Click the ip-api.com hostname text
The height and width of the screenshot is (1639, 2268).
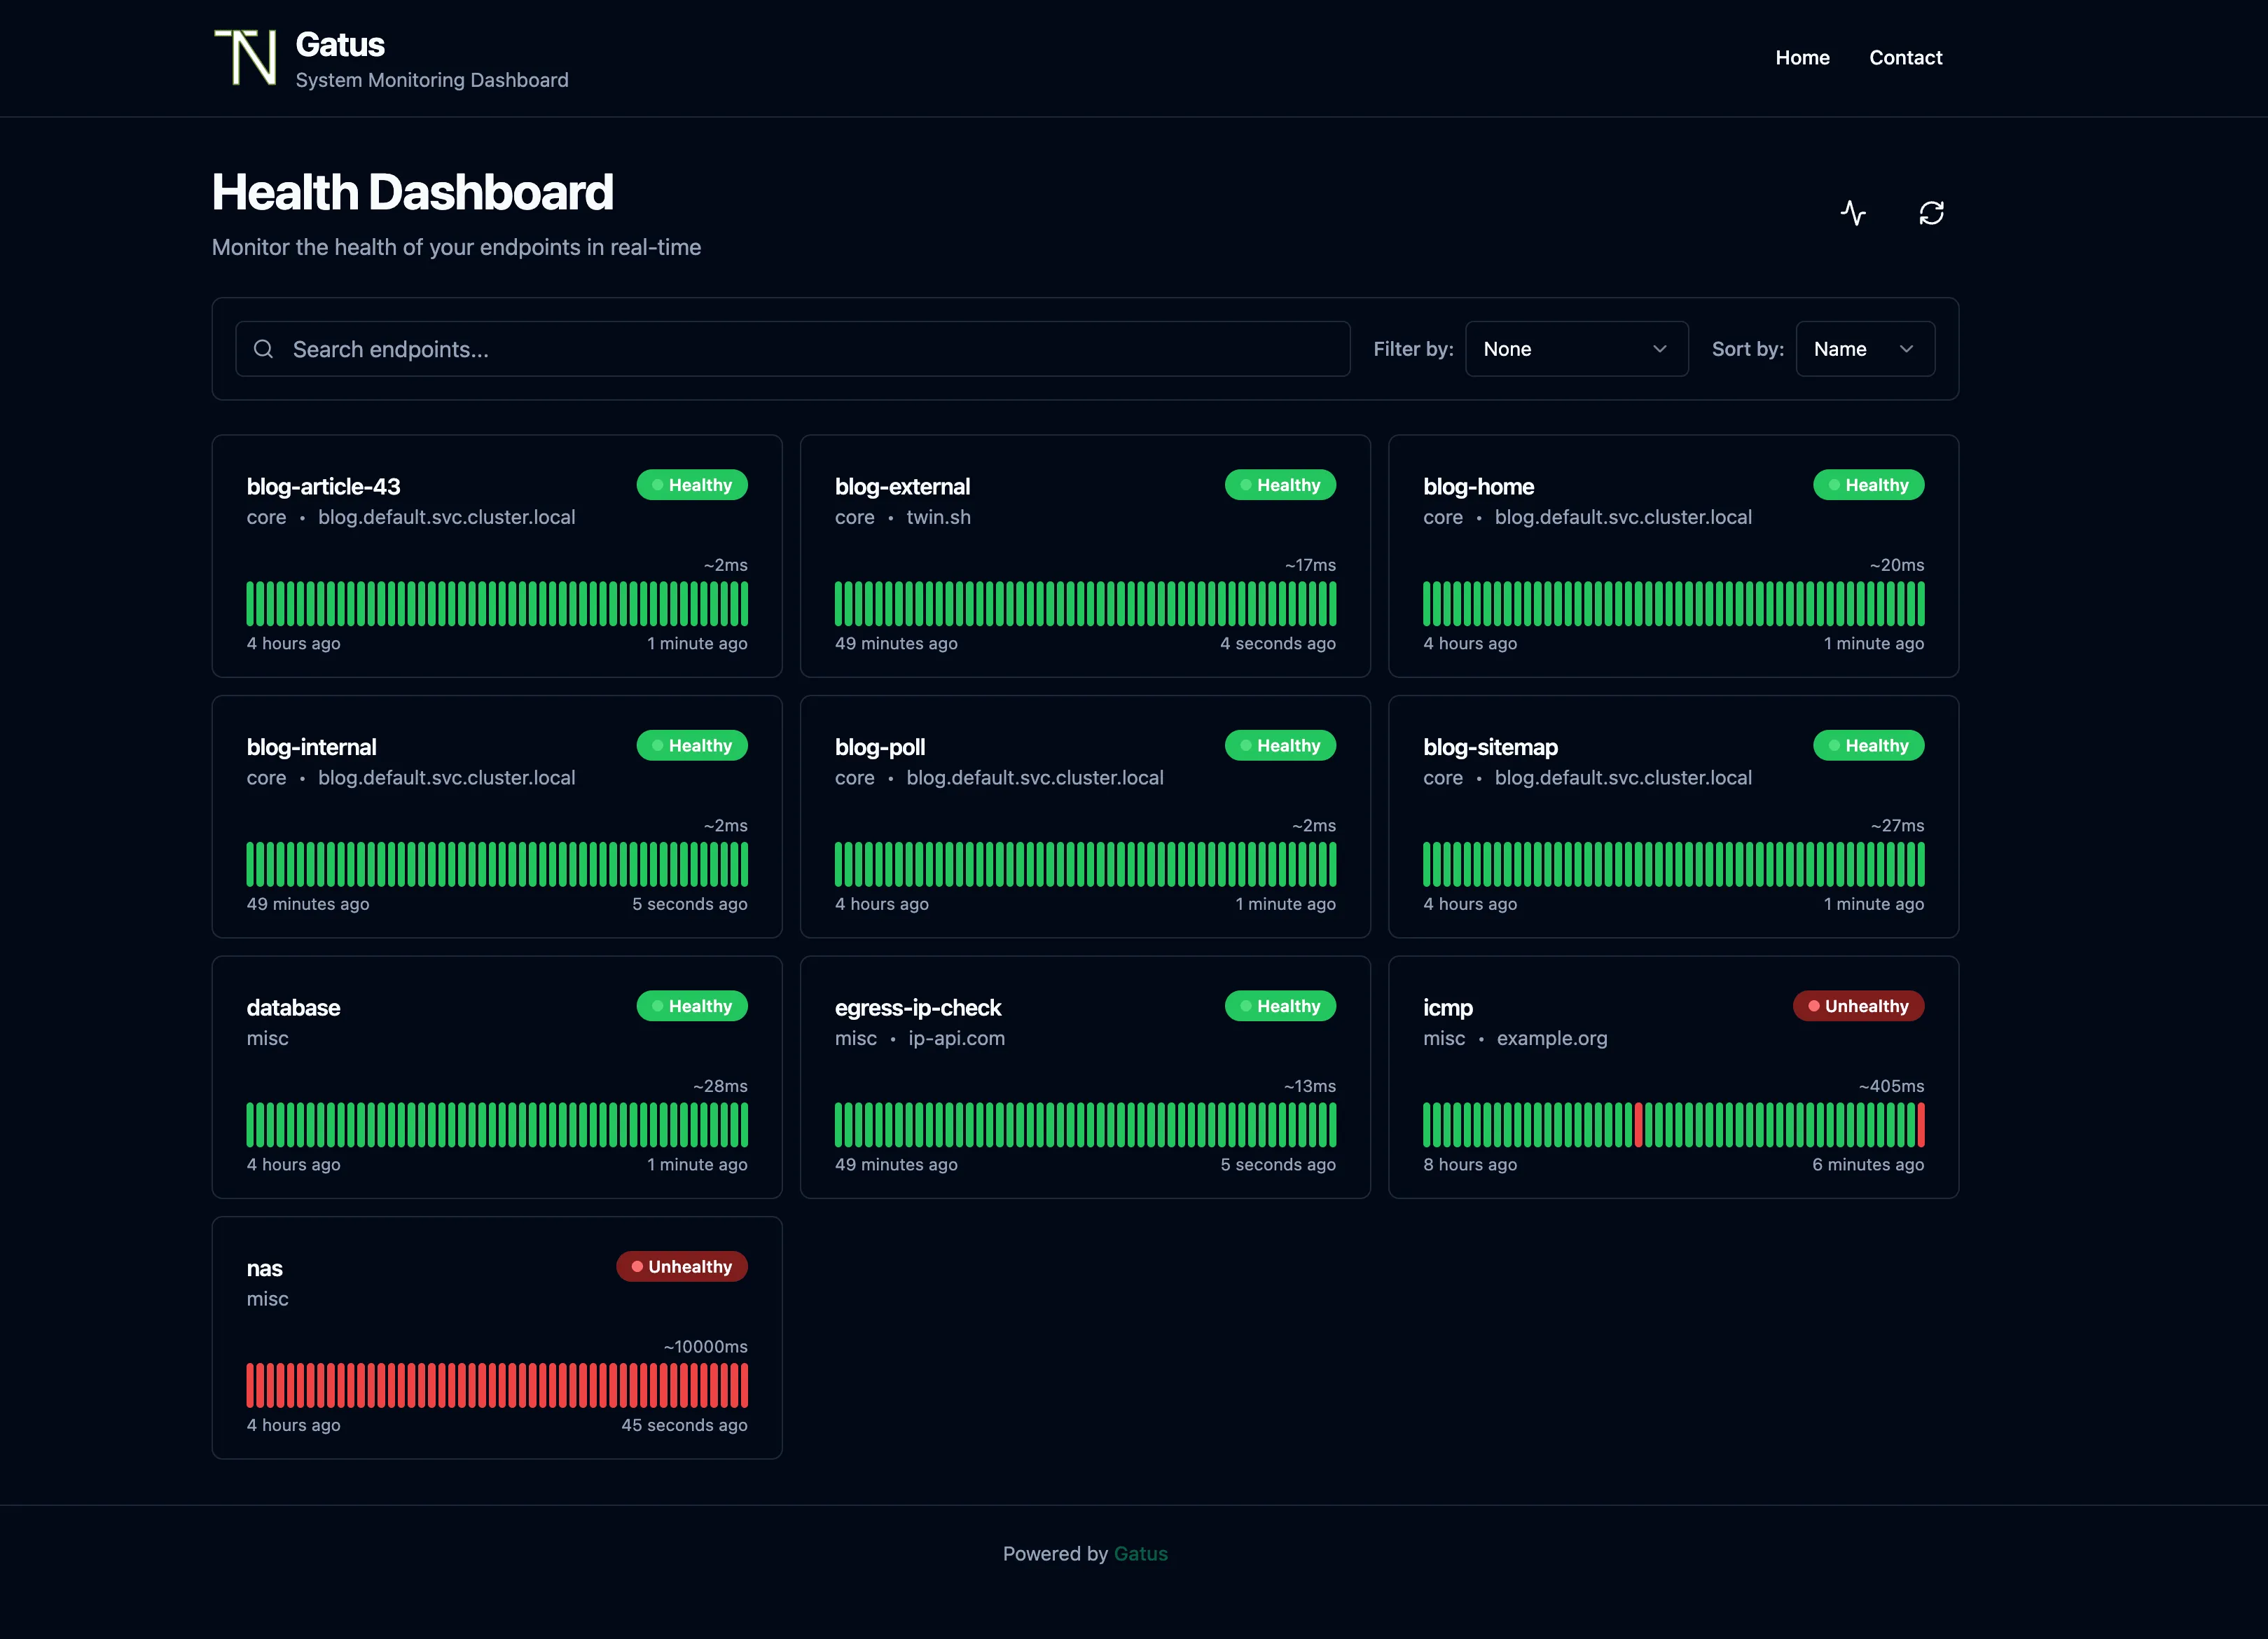(956, 1038)
